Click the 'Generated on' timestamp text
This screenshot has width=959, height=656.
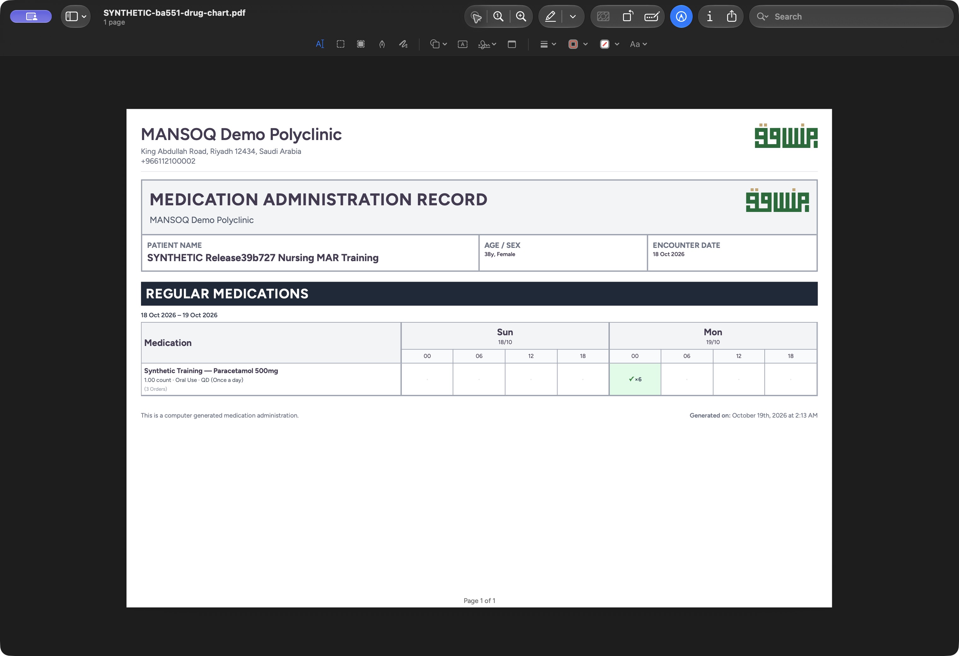[753, 415]
